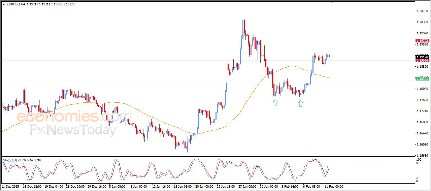Click the 15 Jan 08:00 time label
431x191 pixels.
pyautogui.click(x=183, y=186)
